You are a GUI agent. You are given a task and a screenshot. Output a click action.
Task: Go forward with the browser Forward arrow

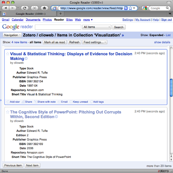click(13, 8)
